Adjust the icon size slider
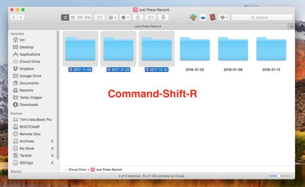 [279, 176]
